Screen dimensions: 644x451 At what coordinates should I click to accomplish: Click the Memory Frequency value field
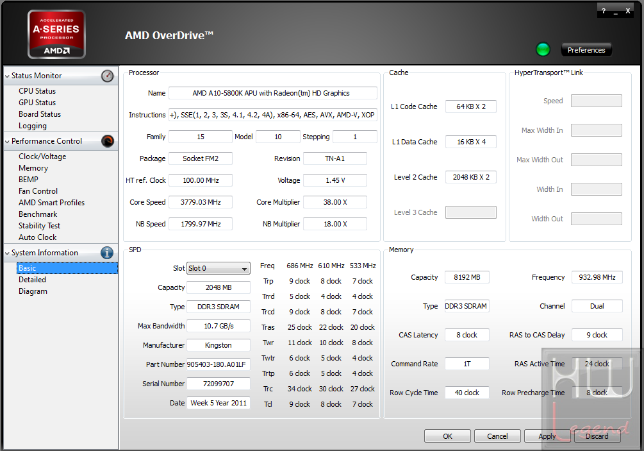[597, 277]
